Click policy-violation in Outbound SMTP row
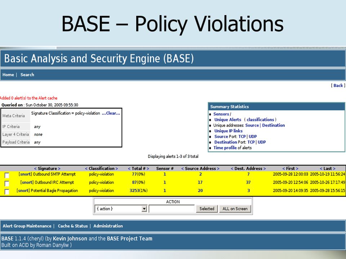 click(x=102, y=174)
